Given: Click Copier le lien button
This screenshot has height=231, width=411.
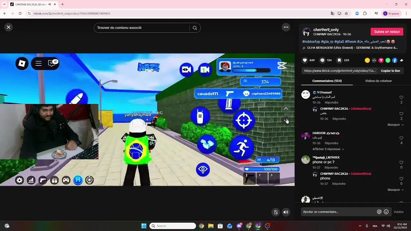Looking at the screenshot, I should coord(390,71).
